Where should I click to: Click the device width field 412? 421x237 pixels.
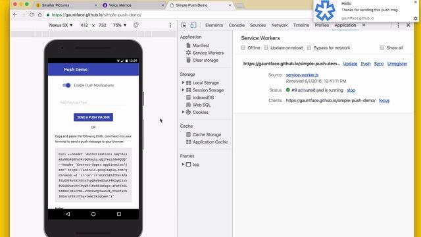tap(84, 25)
